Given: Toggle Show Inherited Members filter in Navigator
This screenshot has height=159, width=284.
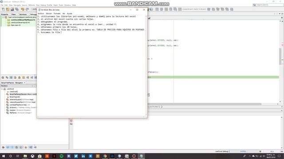Looking at the screenshot, I should (x=3, y=147).
